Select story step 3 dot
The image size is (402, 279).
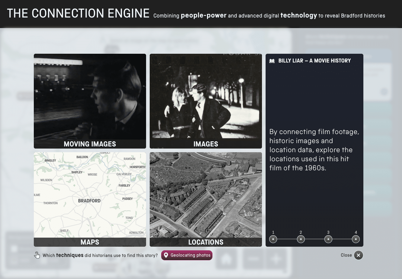tap(328, 239)
